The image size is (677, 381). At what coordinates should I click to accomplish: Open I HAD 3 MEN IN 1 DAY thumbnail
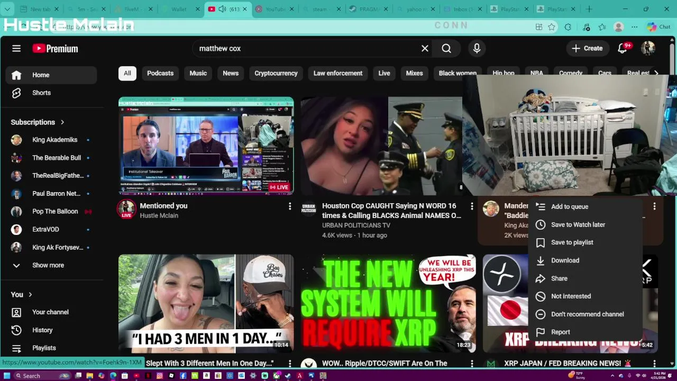coord(206,303)
